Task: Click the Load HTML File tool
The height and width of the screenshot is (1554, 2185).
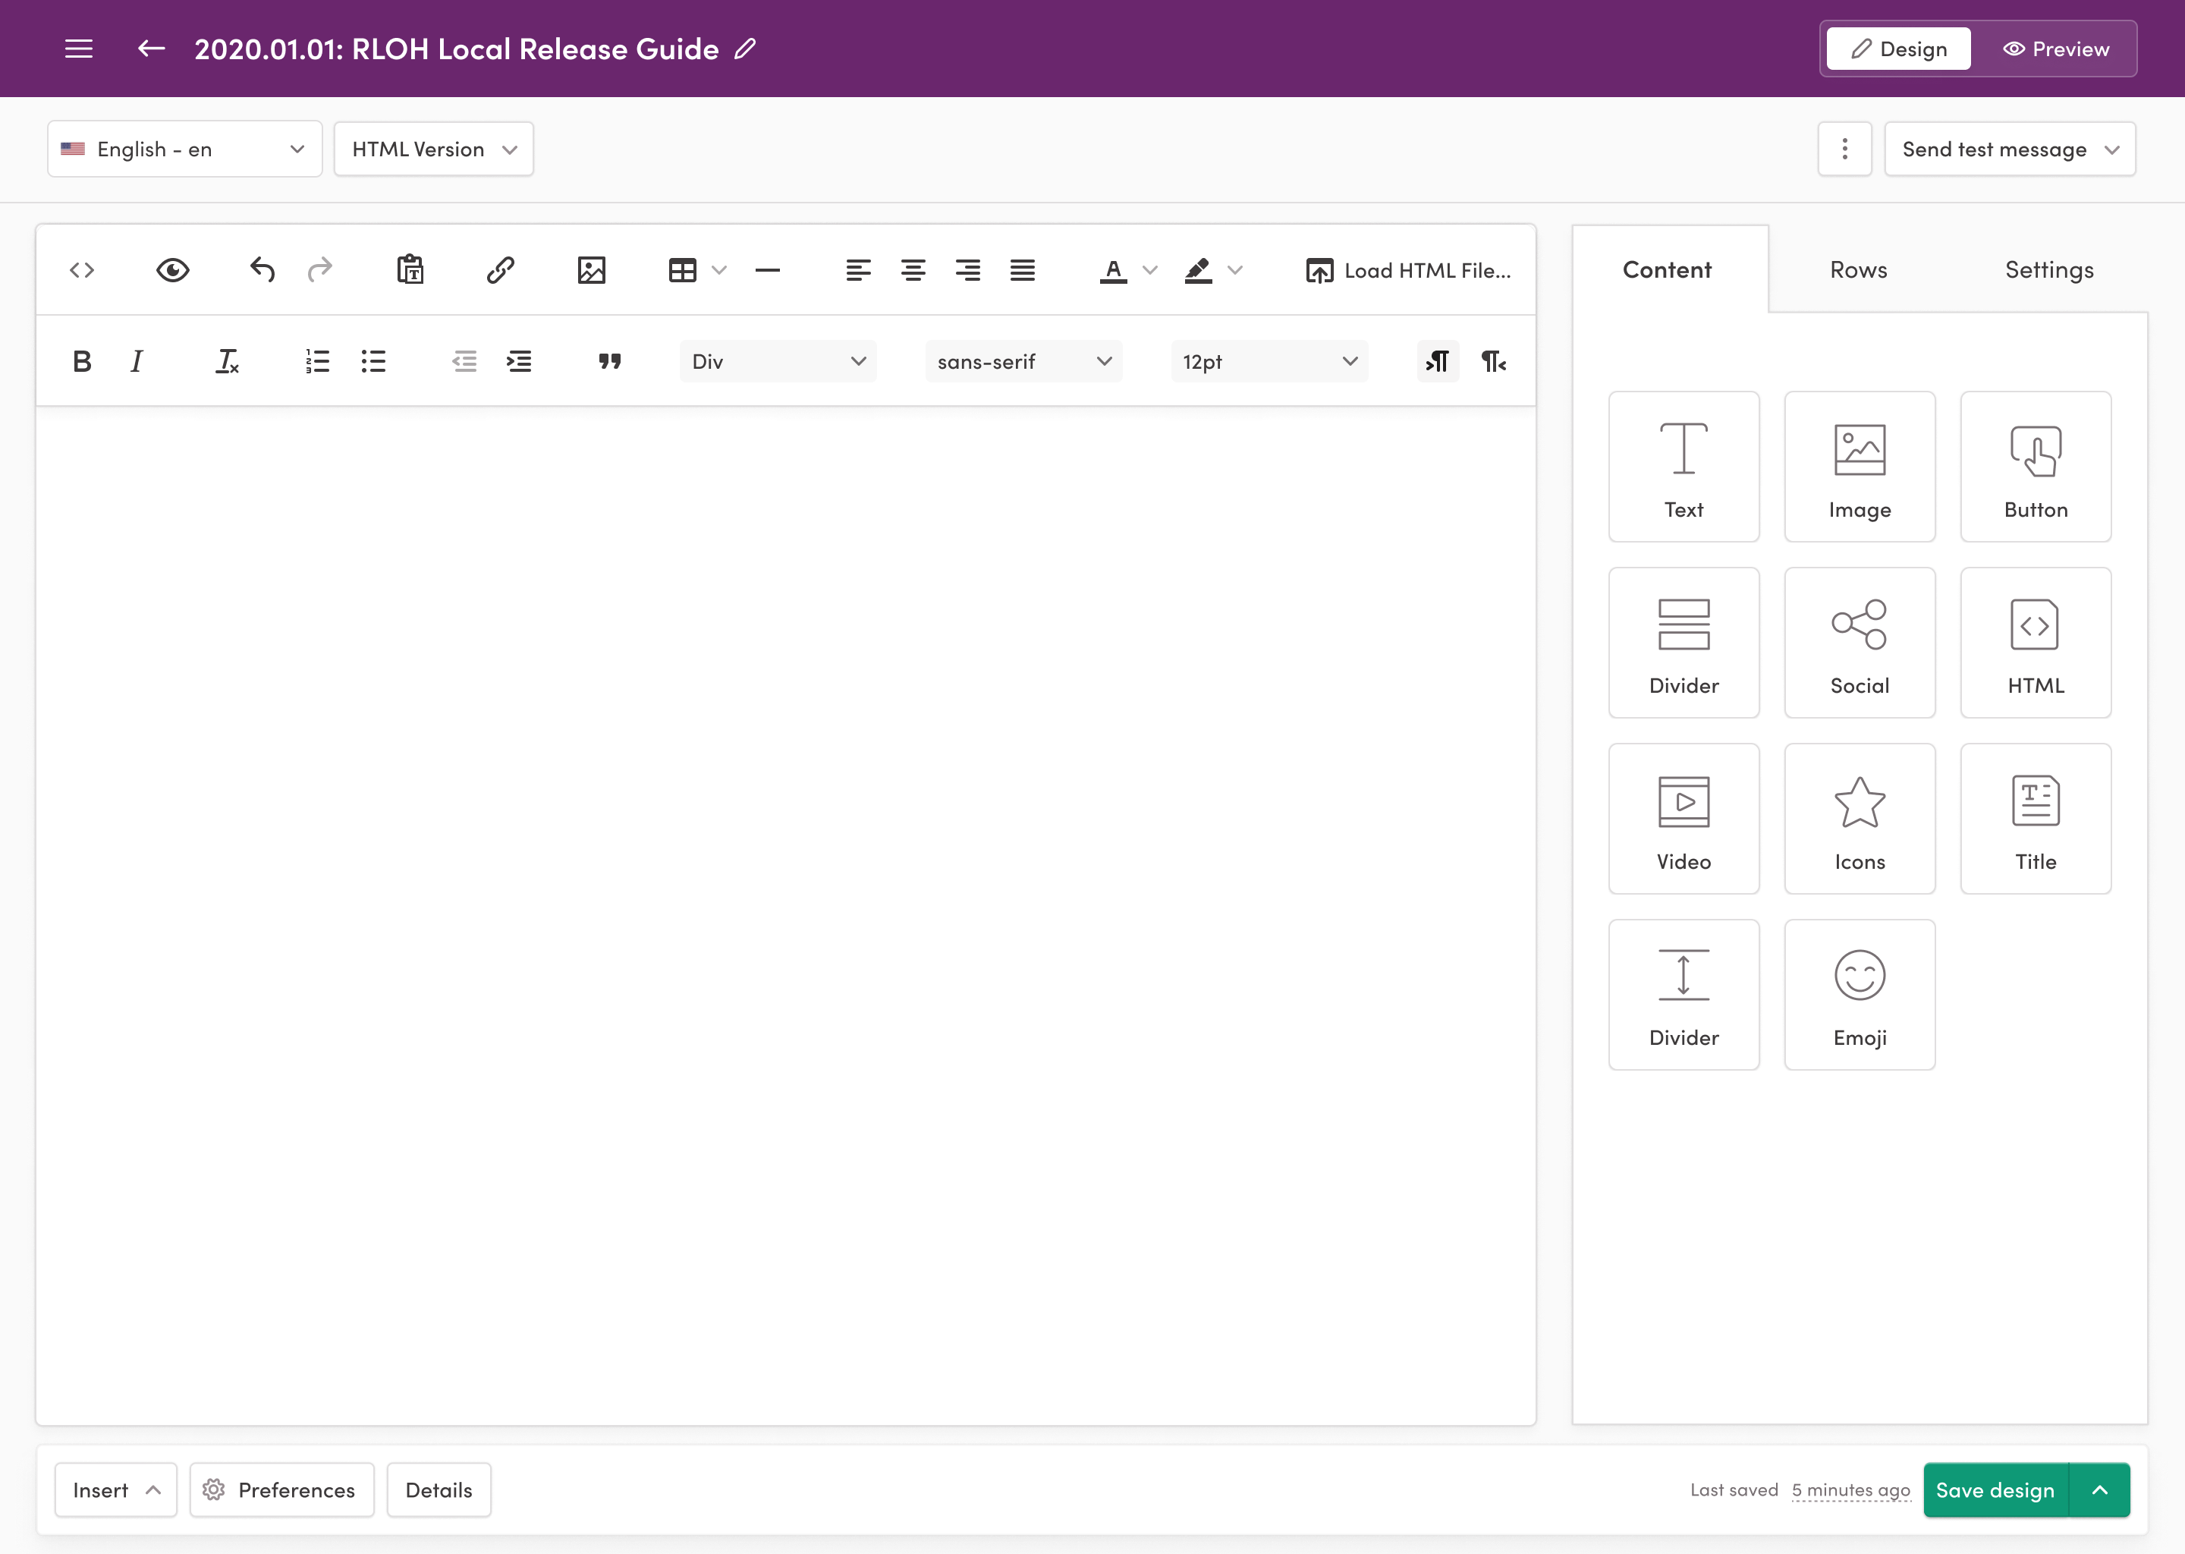Action: click(1407, 270)
